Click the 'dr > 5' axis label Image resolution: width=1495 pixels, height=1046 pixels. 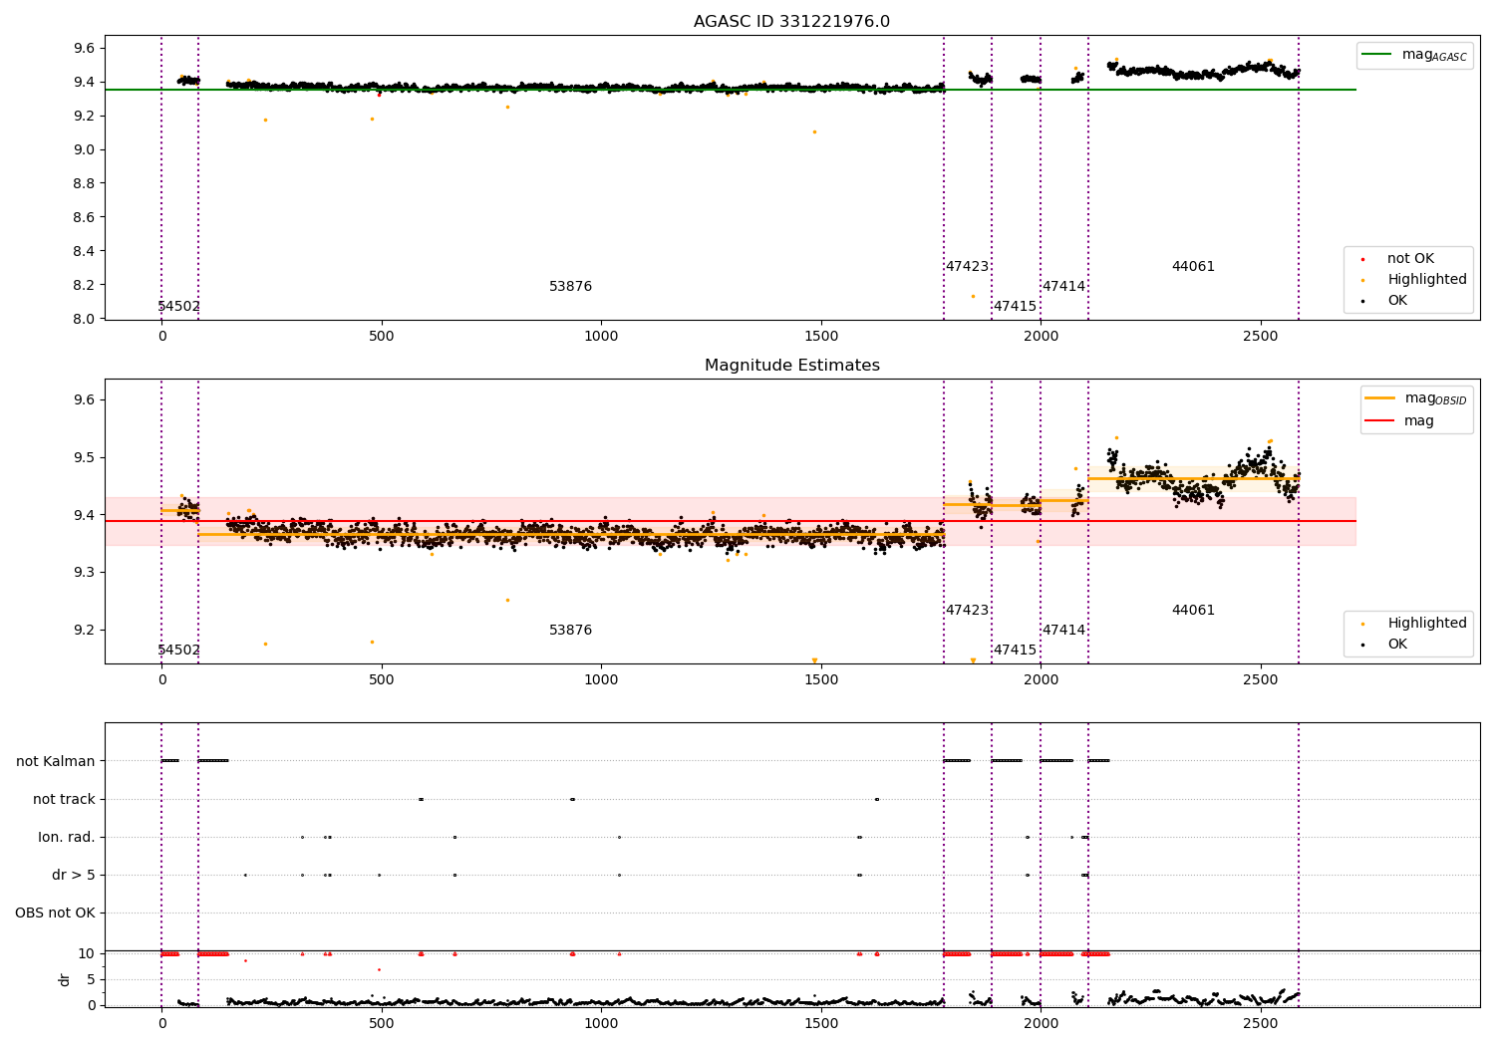tap(74, 876)
